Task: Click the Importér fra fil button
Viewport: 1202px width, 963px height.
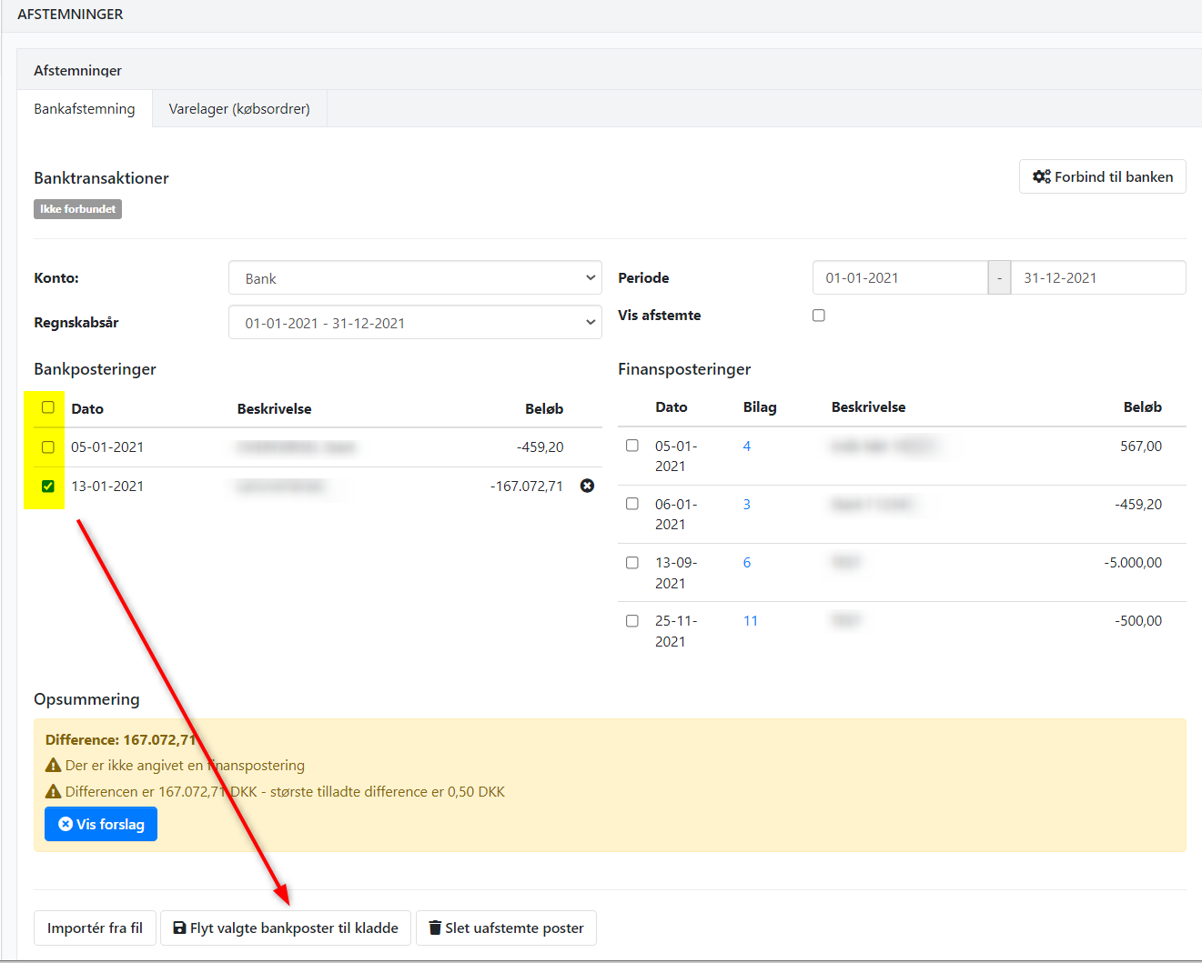Action: (x=95, y=928)
